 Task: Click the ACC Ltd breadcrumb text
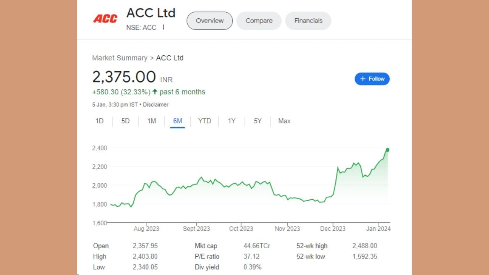170,58
